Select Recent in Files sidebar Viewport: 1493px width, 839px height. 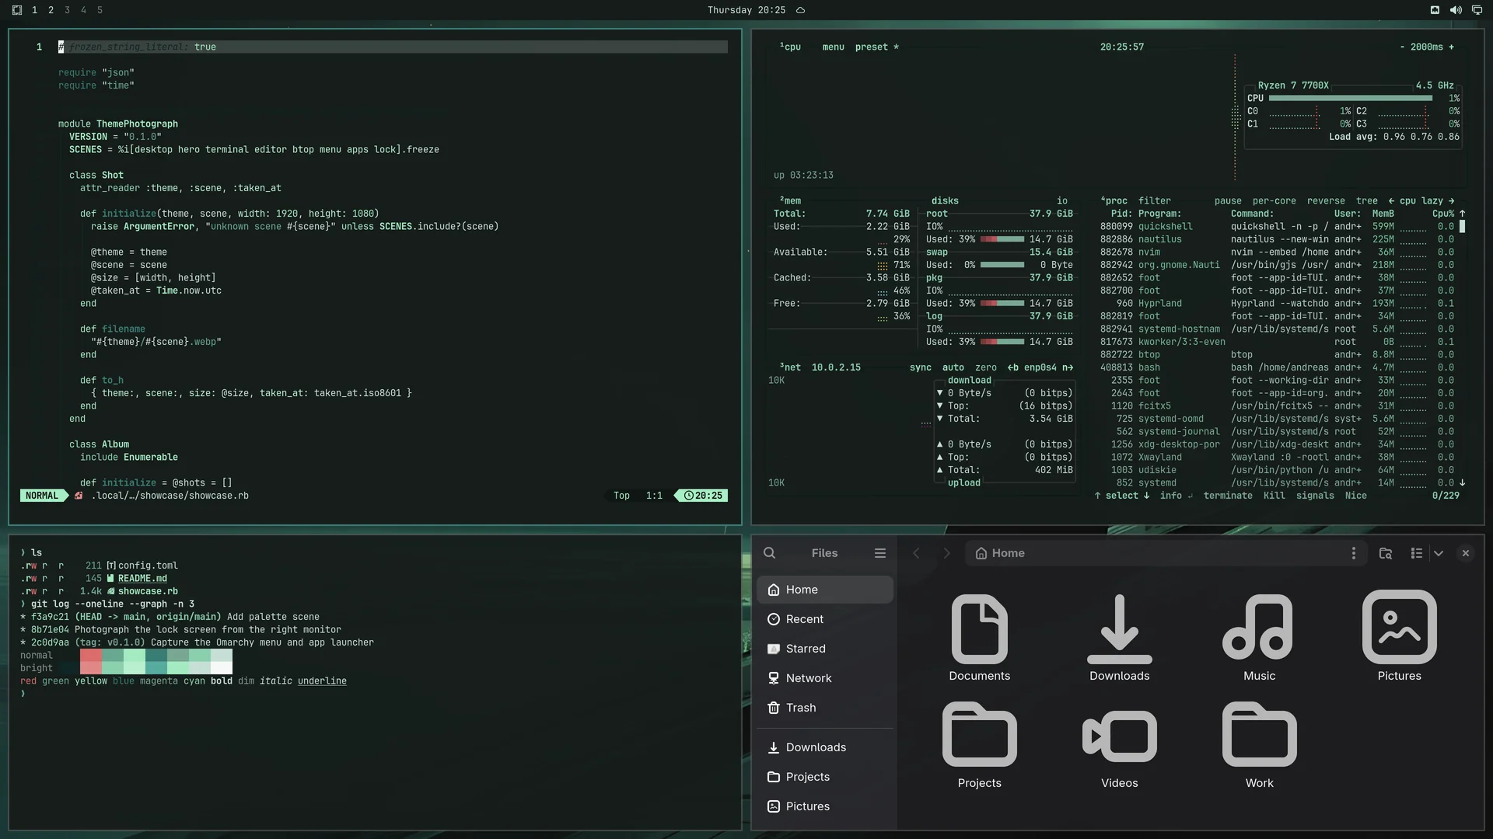824,619
